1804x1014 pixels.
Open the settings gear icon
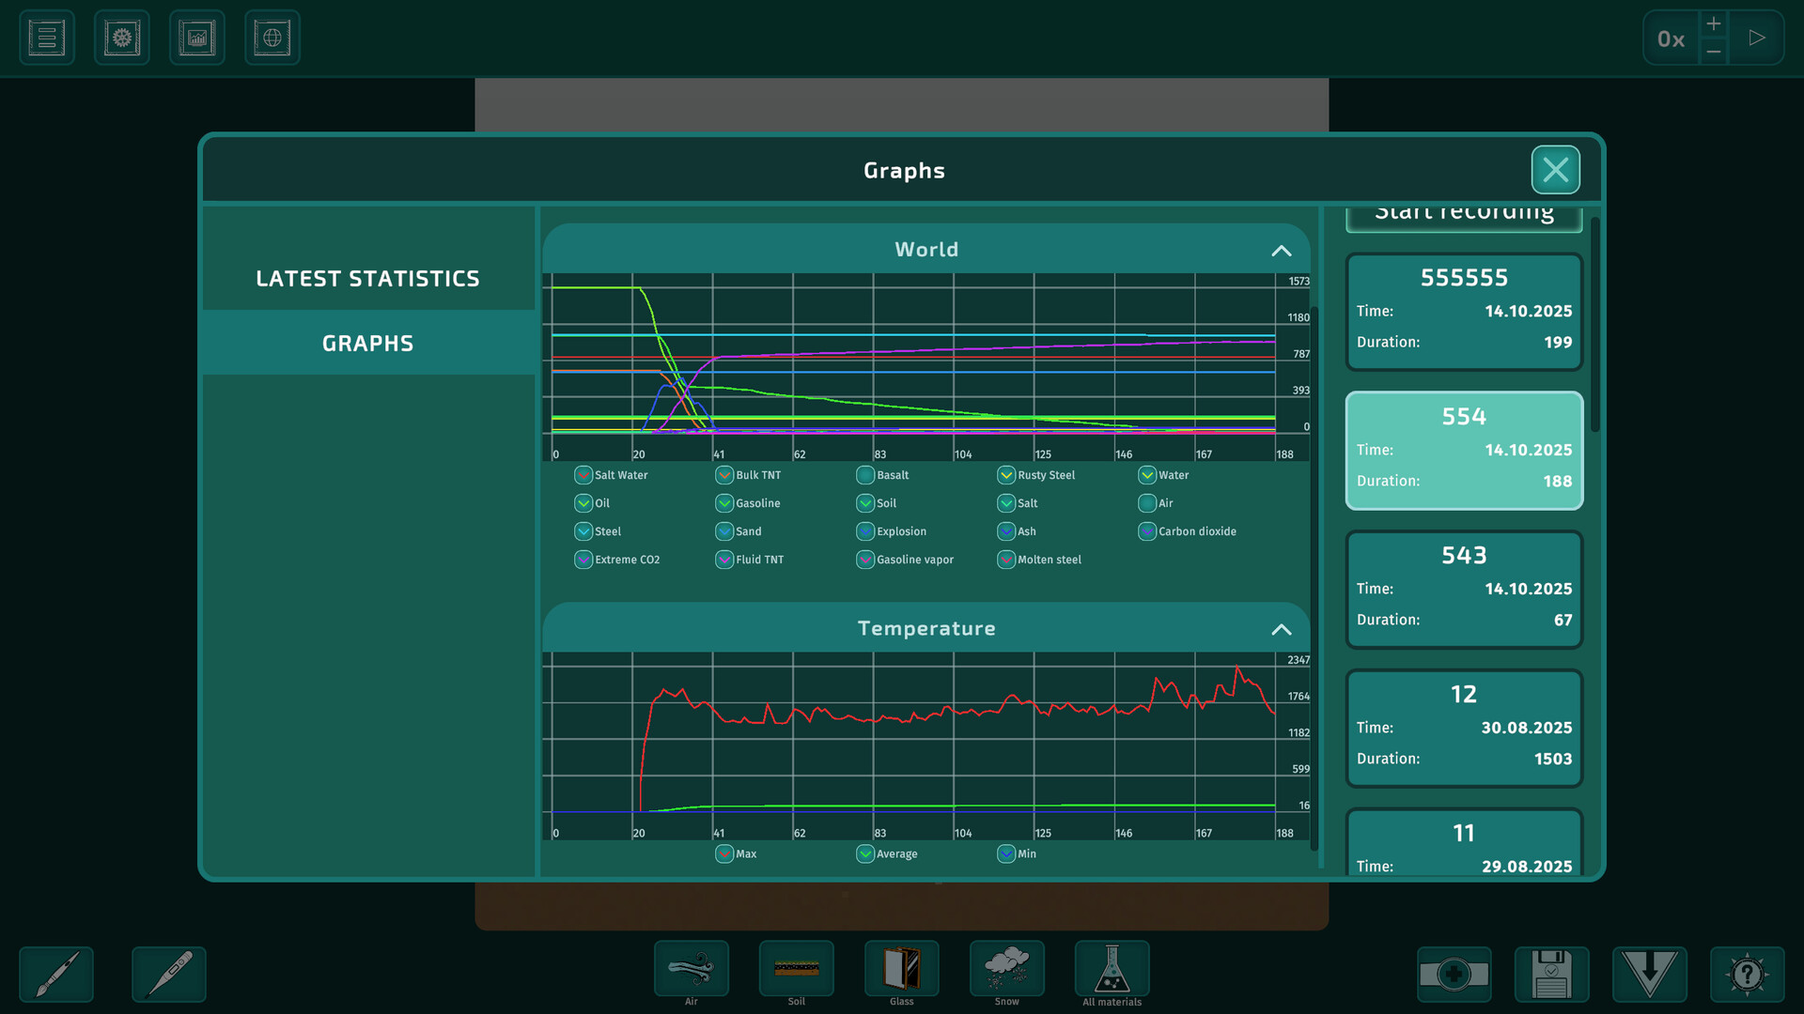tap(121, 38)
